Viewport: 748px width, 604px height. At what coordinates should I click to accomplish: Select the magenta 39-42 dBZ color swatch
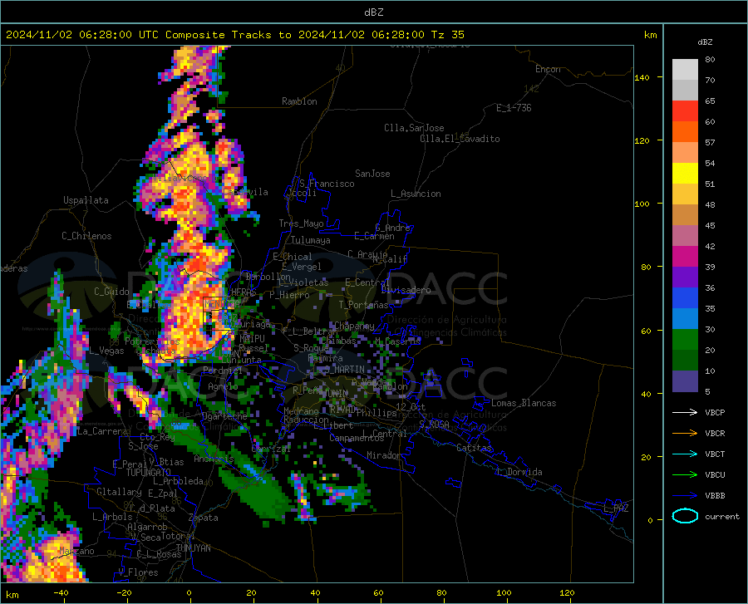click(x=685, y=257)
